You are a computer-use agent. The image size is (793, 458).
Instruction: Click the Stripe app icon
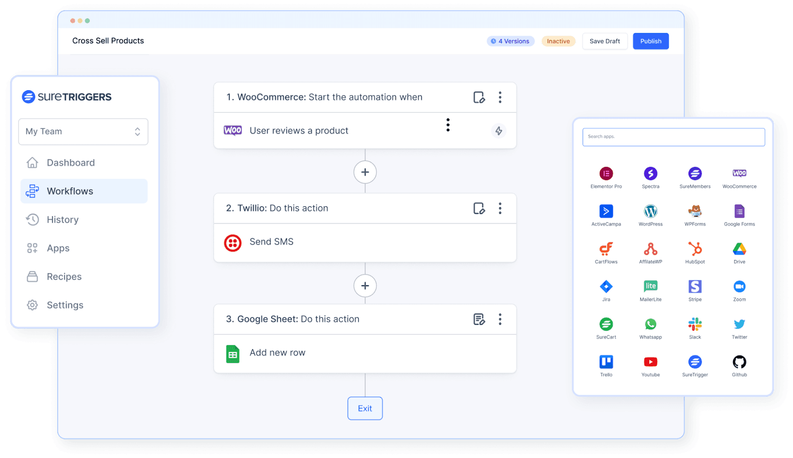pos(695,287)
